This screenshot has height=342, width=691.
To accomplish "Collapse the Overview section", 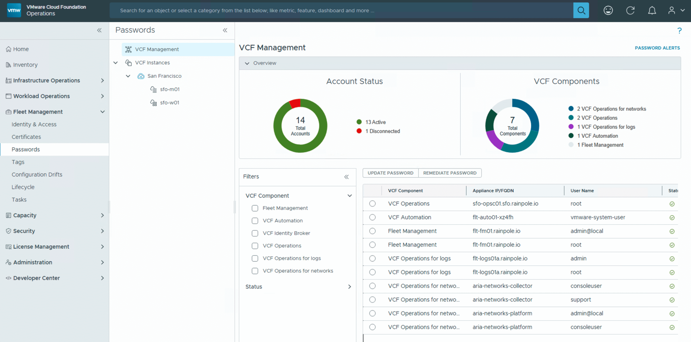I will coord(247,63).
